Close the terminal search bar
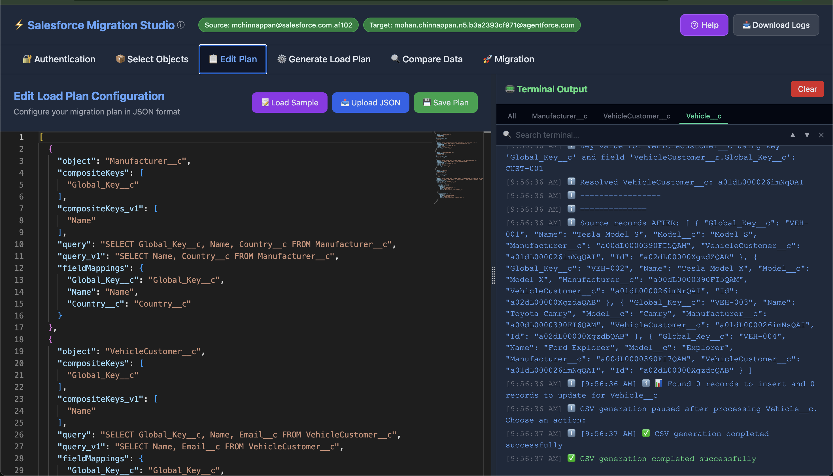Image resolution: width=833 pixels, height=476 pixels. pyautogui.click(x=821, y=135)
